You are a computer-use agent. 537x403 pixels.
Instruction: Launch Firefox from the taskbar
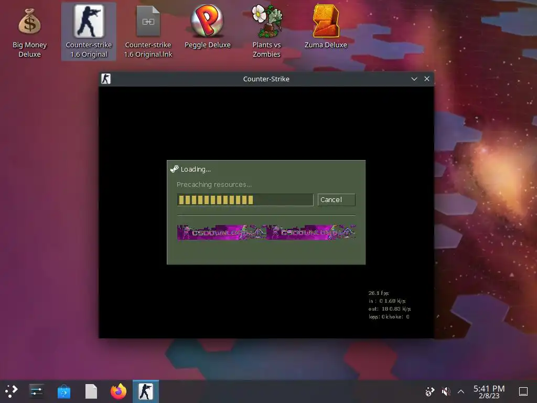(x=119, y=391)
